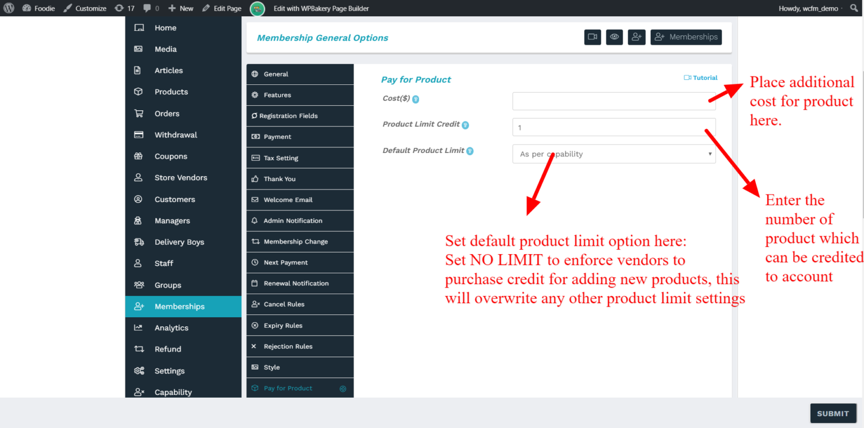Click the search magnifier in admin bar
This screenshot has width=864, height=428.
point(854,8)
